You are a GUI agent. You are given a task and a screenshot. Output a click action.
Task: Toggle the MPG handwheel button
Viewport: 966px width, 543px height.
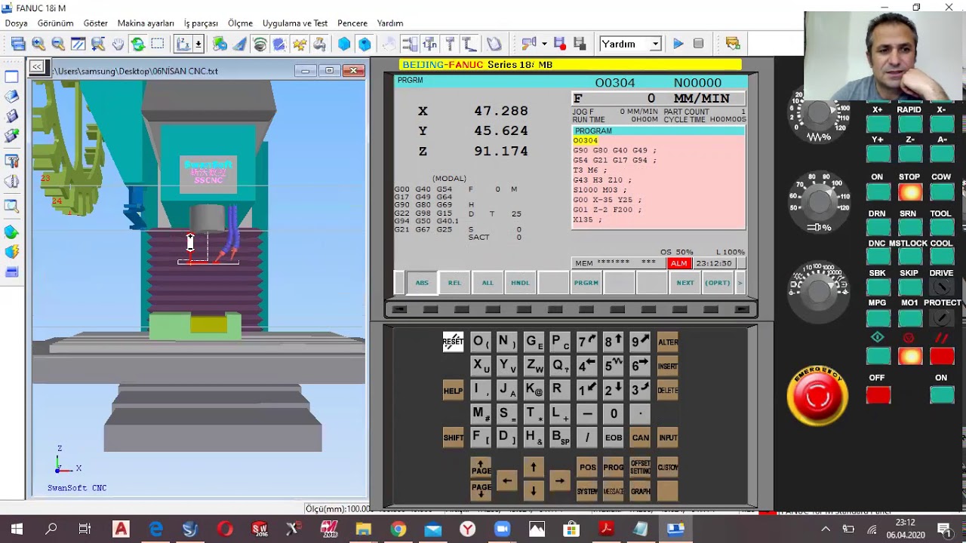click(878, 318)
